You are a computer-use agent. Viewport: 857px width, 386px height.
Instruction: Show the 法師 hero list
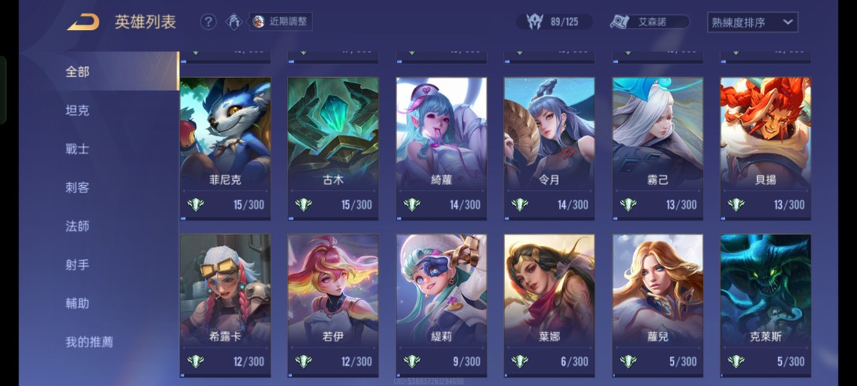point(78,226)
